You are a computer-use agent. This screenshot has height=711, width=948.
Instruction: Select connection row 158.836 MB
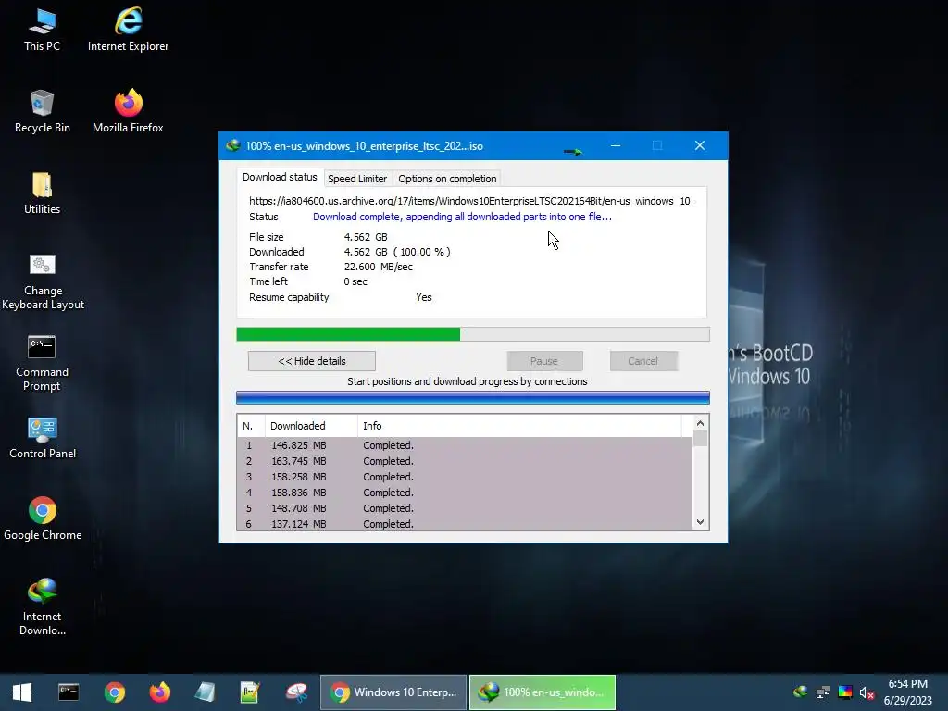(465, 493)
